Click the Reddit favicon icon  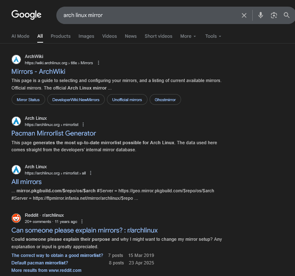click(x=16, y=218)
